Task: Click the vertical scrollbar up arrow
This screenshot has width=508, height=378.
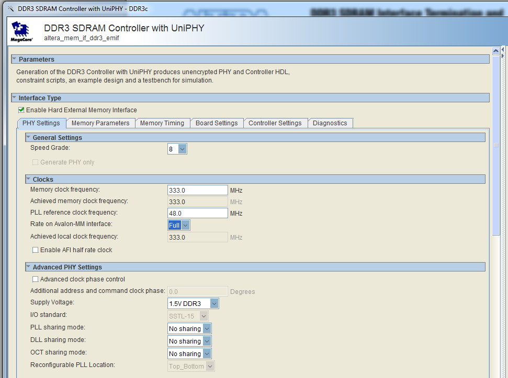Action: coord(495,51)
